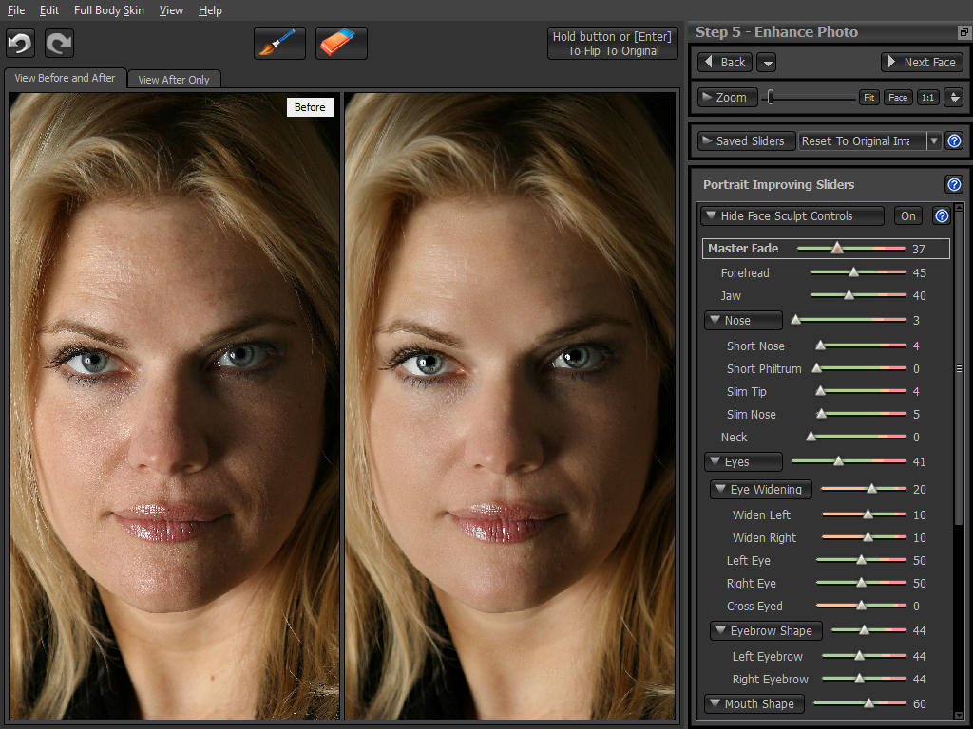973x729 pixels.
Task: Select the touch-up brush tool
Action: (x=279, y=44)
